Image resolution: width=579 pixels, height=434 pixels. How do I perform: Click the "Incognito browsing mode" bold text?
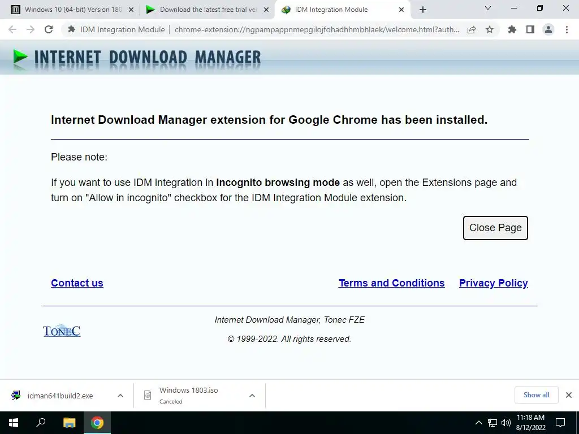click(278, 183)
